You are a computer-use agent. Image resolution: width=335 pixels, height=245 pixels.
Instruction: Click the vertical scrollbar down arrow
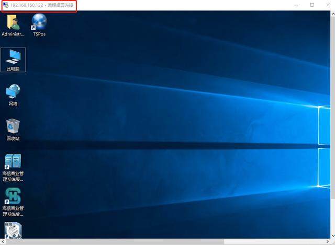pyautogui.click(x=333, y=236)
